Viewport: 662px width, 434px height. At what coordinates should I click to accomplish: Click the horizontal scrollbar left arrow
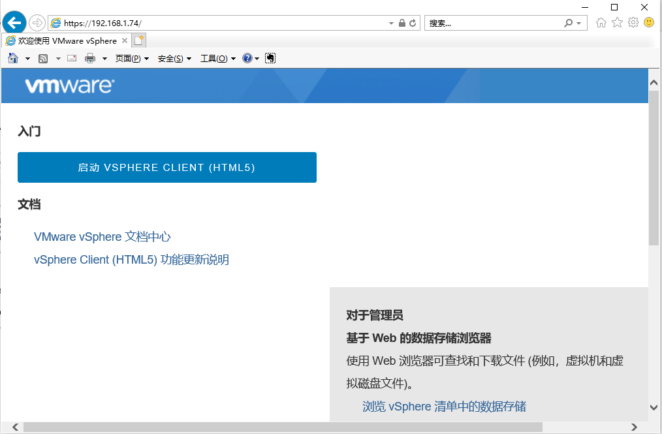pos(15,427)
